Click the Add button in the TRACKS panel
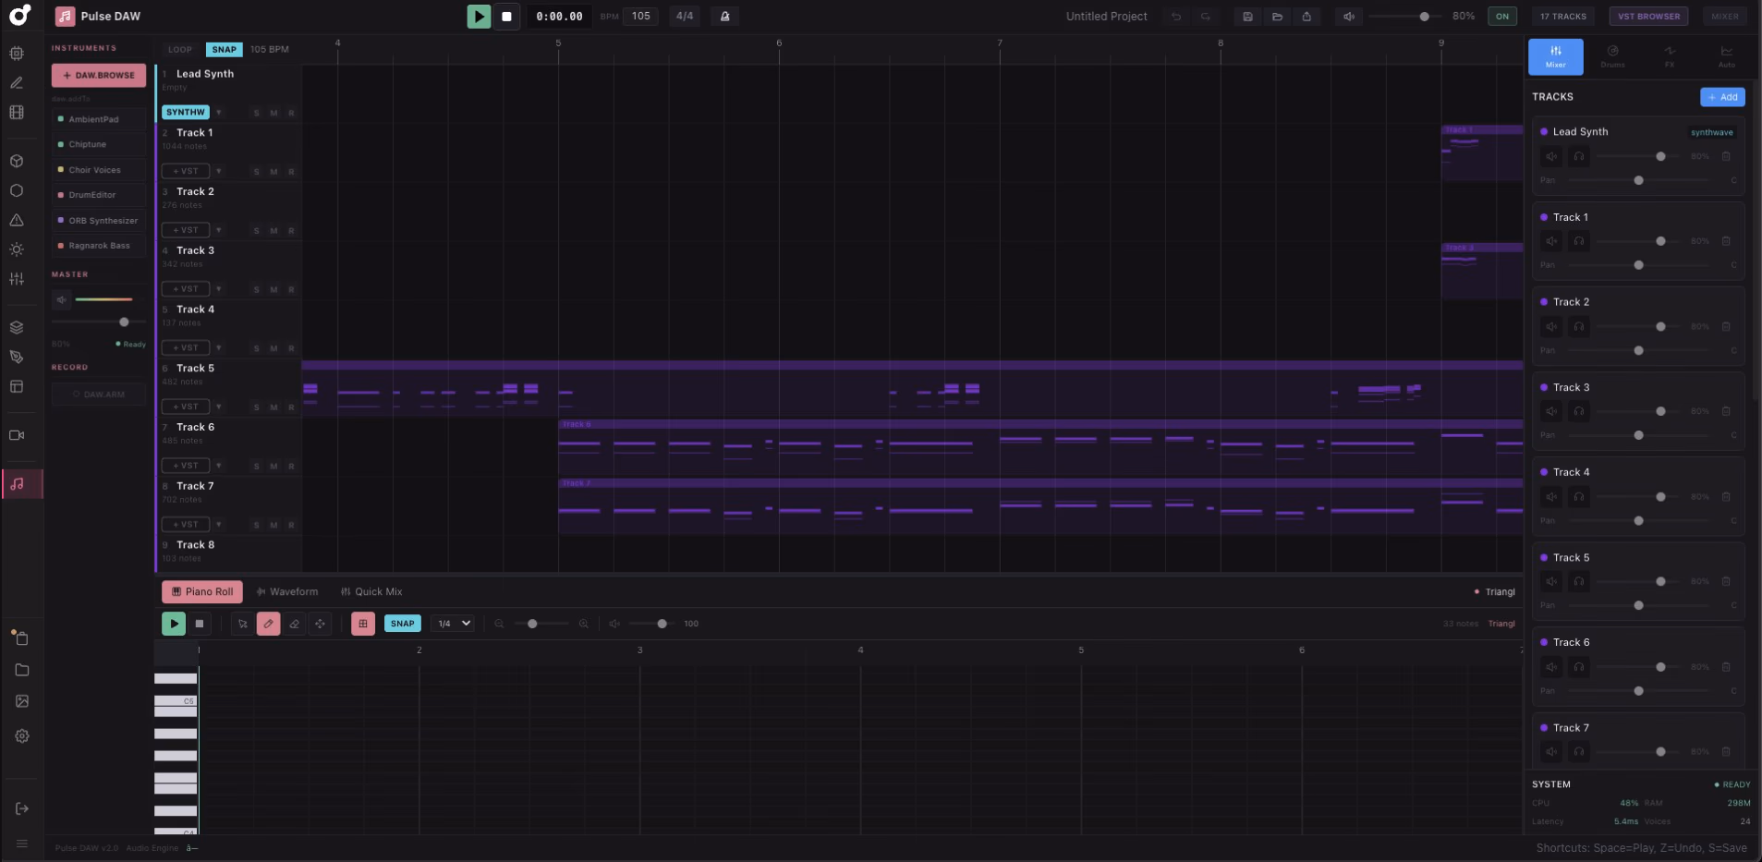The height and width of the screenshot is (862, 1762). 1722,97
